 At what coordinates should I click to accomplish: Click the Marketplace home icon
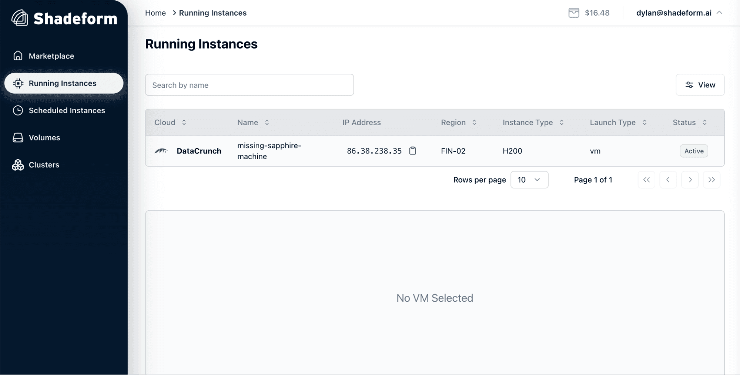click(x=18, y=56)
